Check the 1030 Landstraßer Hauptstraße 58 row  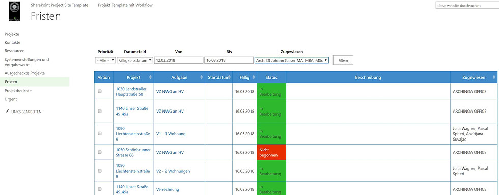100,91
